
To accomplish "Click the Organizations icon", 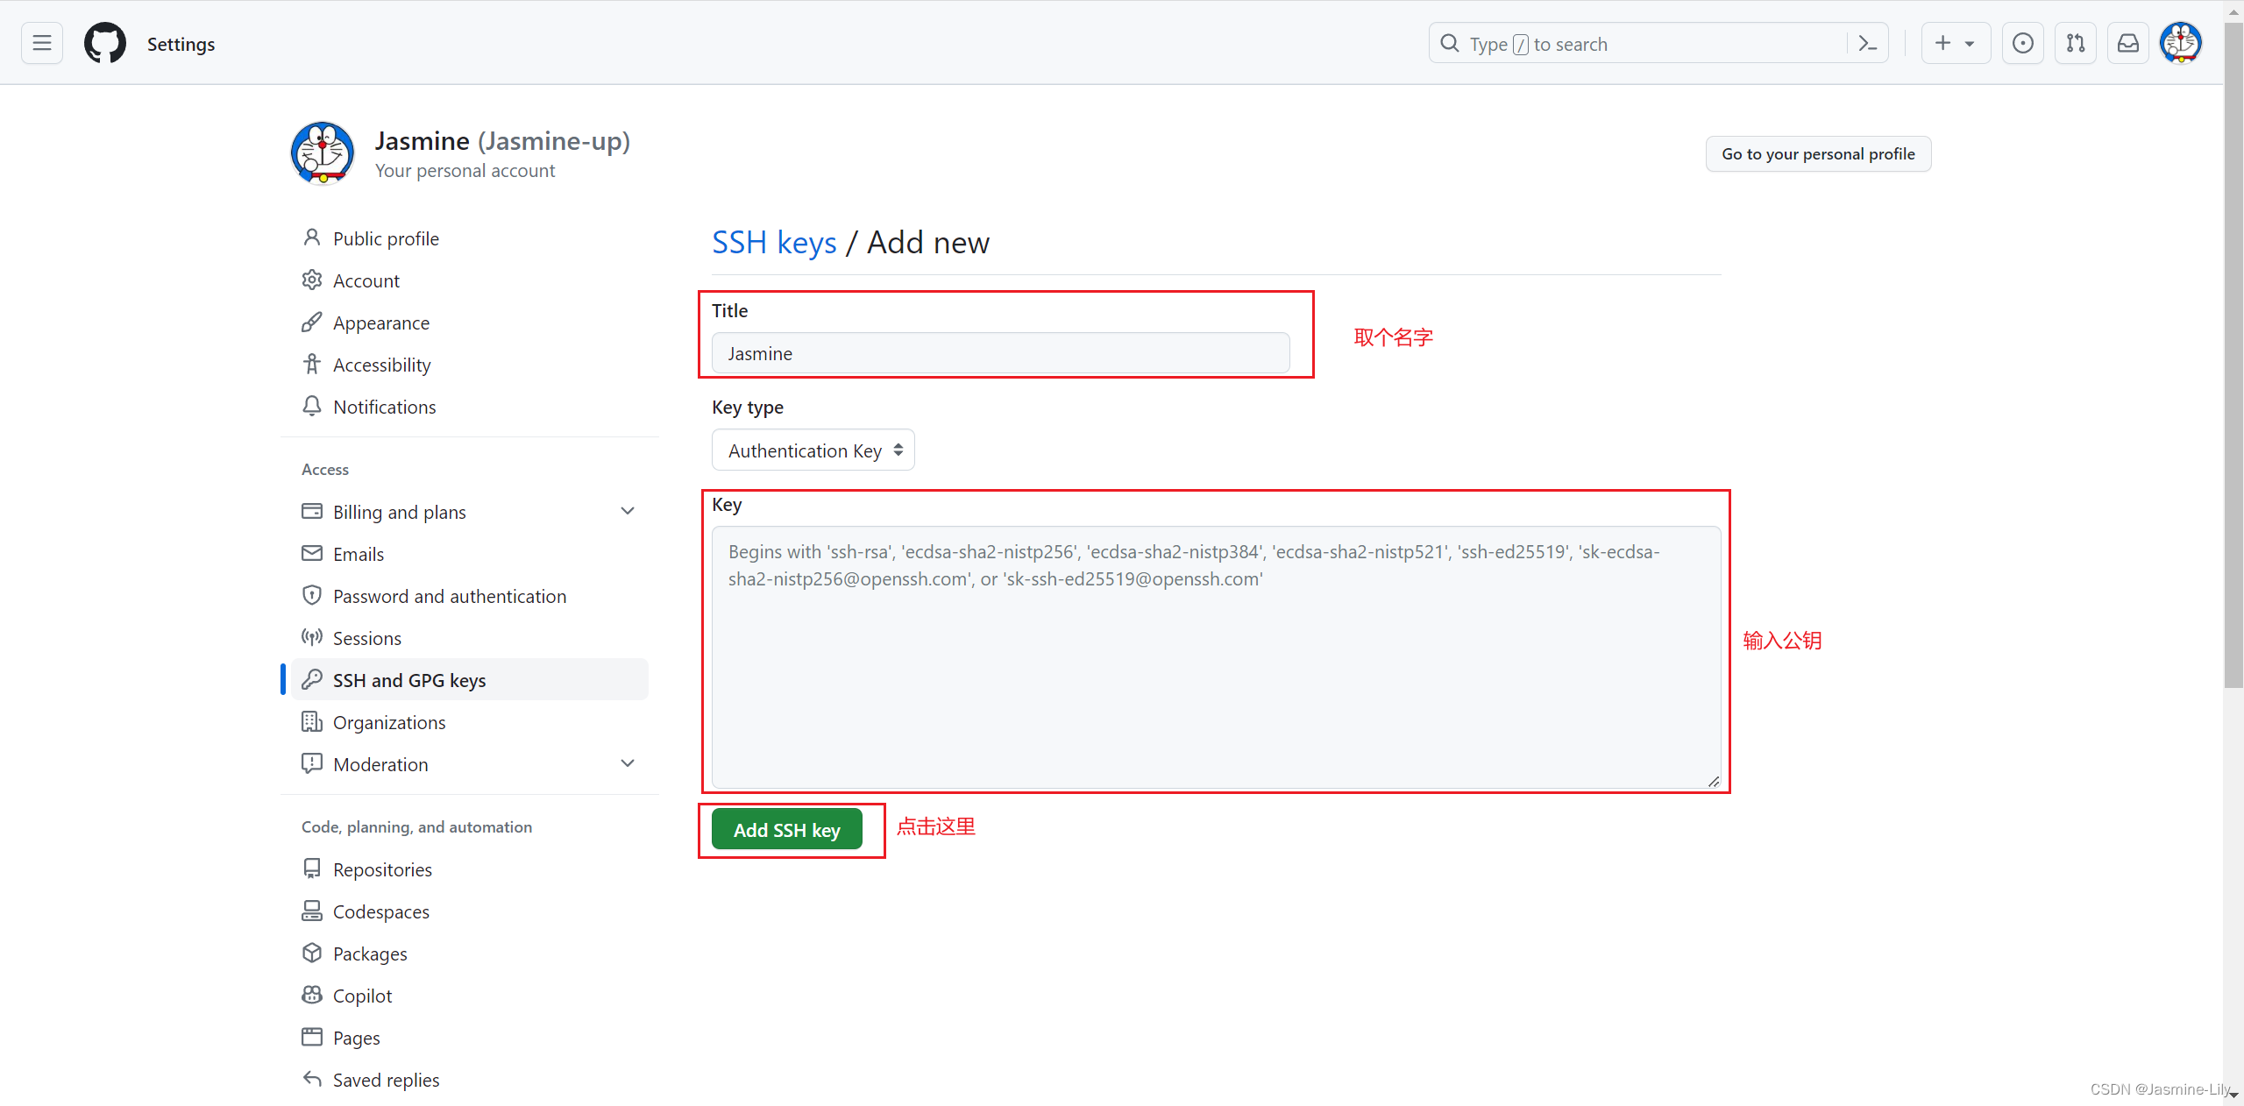I will click(x=310, y=721).
